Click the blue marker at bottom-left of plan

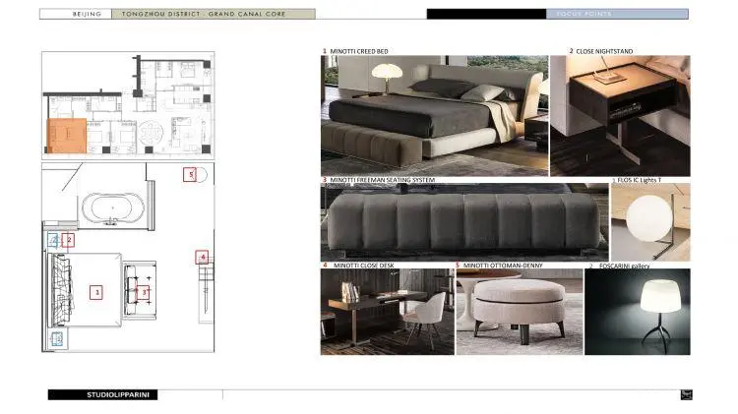tap(57, 338)
